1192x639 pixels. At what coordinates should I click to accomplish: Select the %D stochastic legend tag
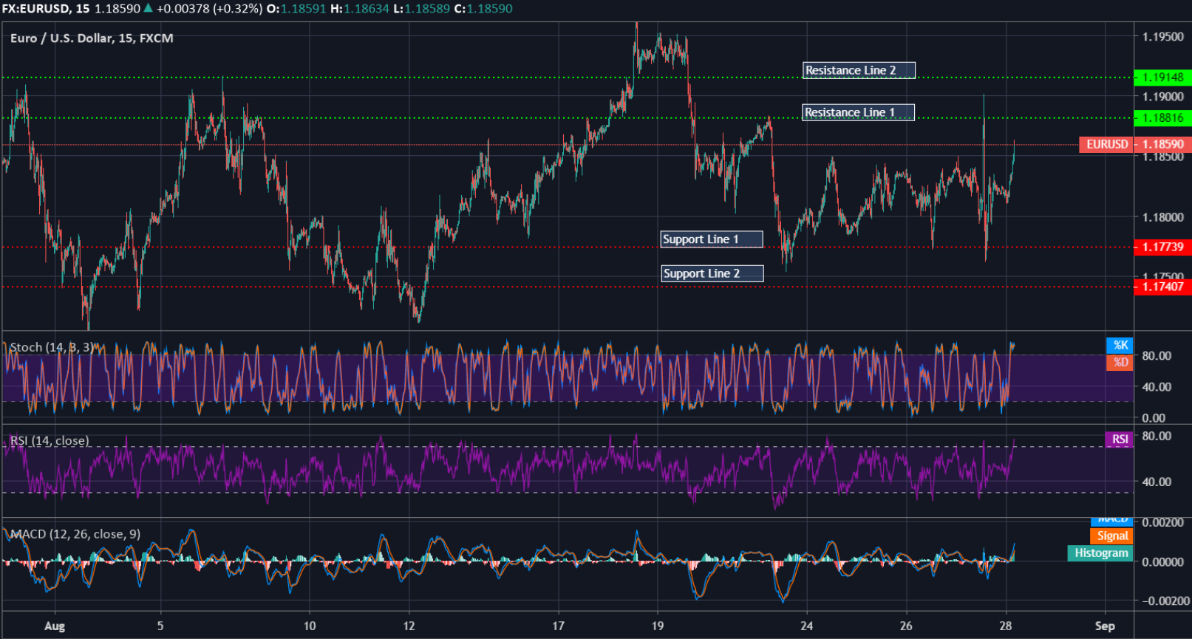click(x=1120, y=362)
